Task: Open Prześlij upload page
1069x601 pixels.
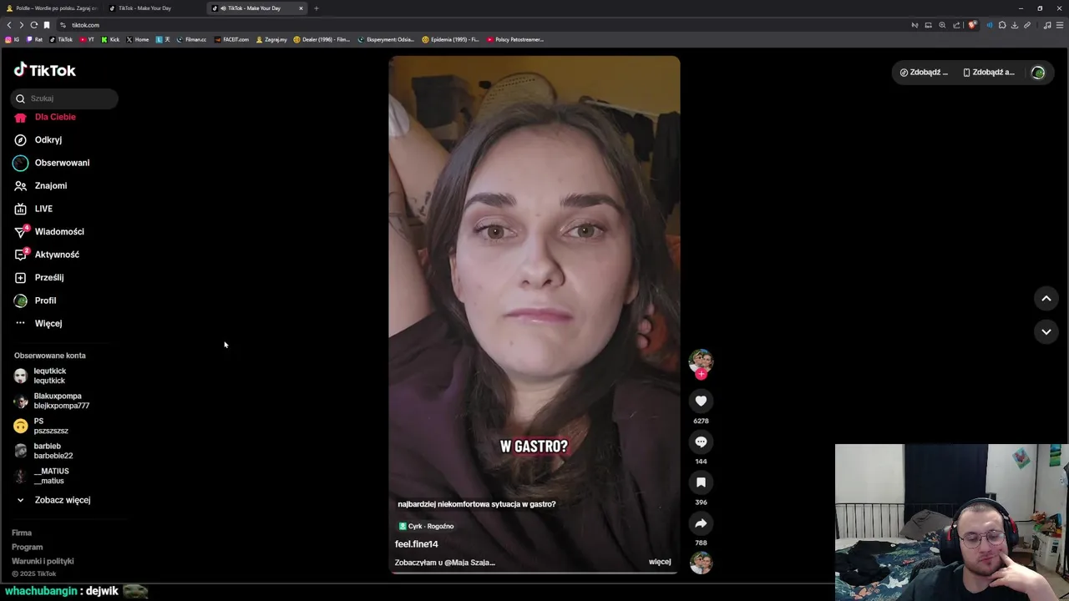Action: 39,278
